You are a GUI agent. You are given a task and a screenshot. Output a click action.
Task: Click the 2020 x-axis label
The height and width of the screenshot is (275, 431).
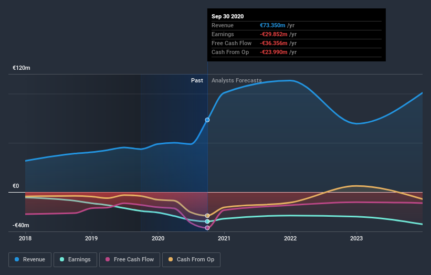pos(158,238)
